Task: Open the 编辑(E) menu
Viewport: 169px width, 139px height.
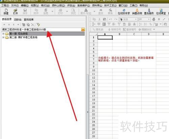Action: [25, 5]
